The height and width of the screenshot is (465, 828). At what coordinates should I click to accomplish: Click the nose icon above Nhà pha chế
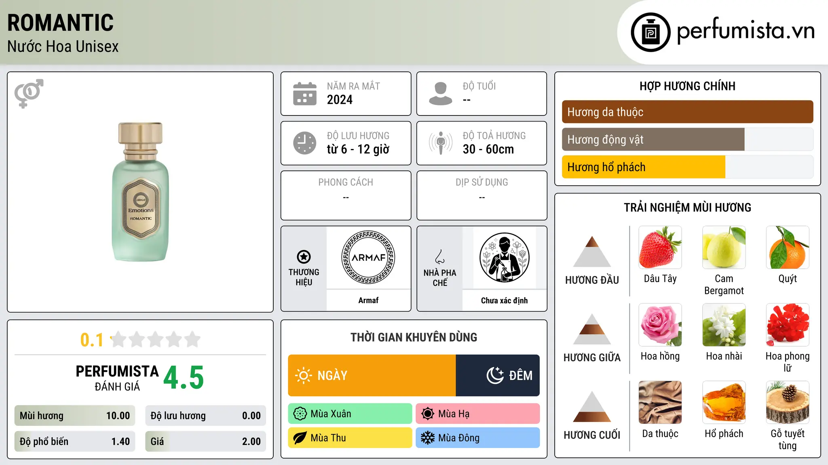click(x=440, y=257)
